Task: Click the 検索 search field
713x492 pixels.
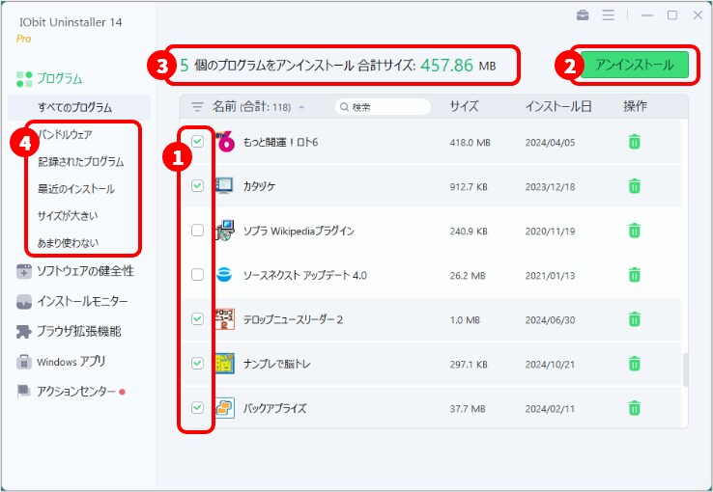Action: pyautogui.click(x=383, y=107)
